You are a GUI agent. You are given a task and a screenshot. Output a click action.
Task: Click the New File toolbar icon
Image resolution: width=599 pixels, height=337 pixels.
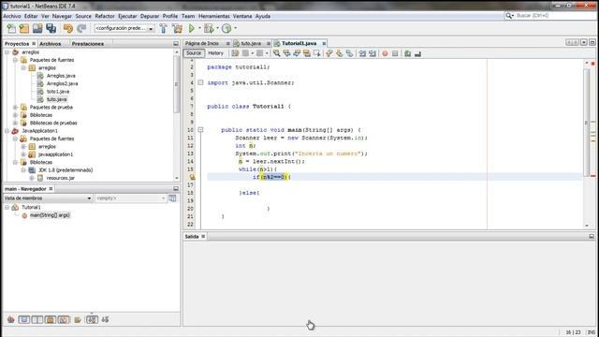tap(11, 28)
